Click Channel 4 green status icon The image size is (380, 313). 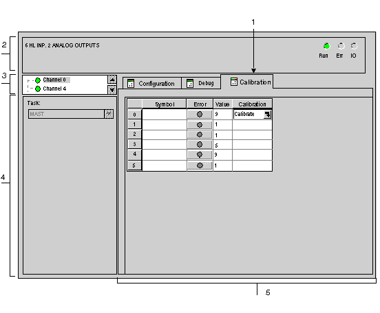38,89
